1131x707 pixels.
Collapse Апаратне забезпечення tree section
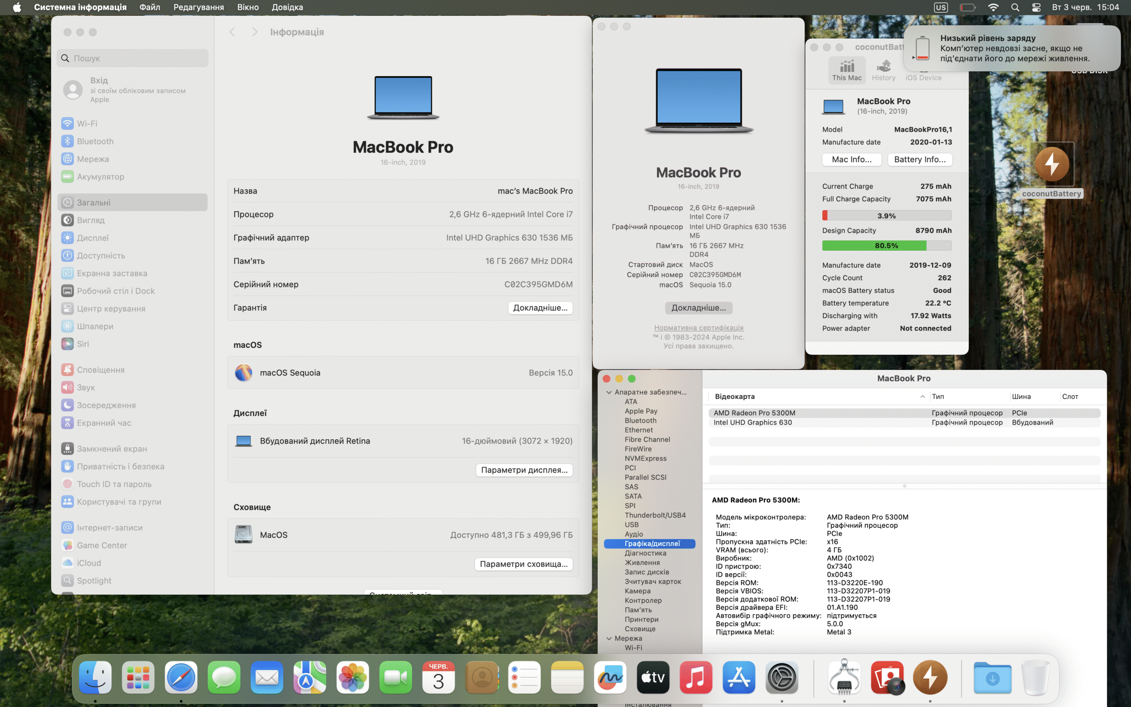(609, 392)
